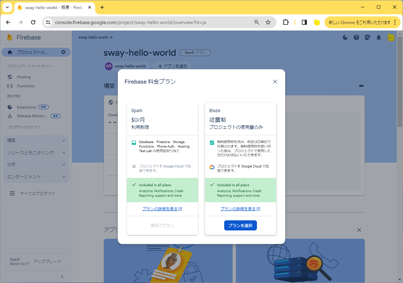Open a new browser tab

[x=102, y=7]
